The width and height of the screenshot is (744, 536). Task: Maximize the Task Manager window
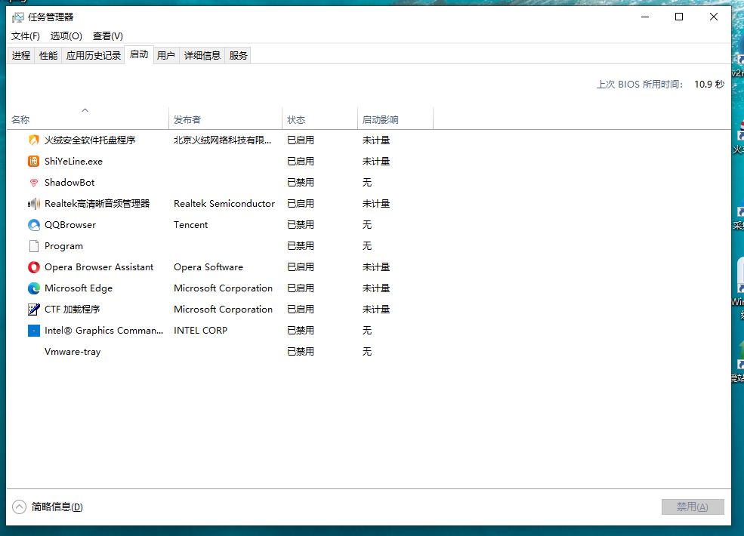point(679,17)
